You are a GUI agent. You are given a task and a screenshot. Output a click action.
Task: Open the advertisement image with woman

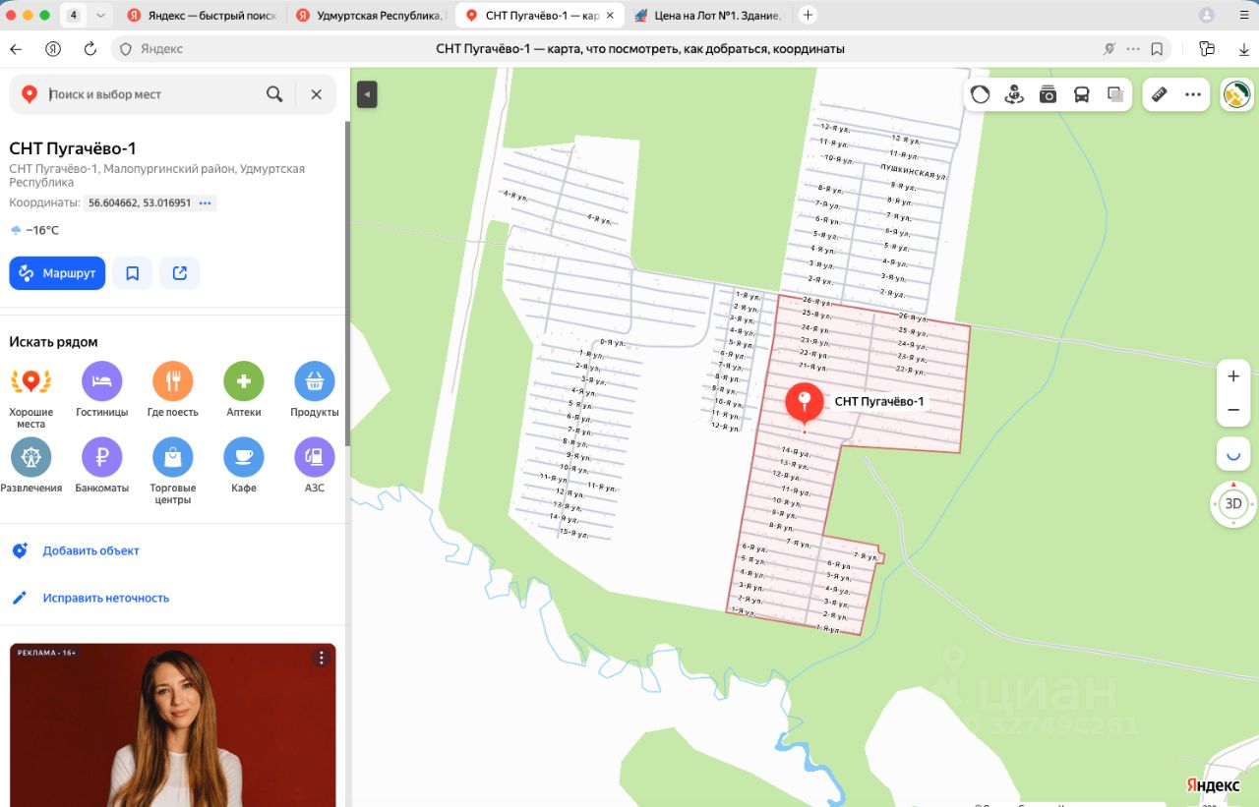coord(173,725)
